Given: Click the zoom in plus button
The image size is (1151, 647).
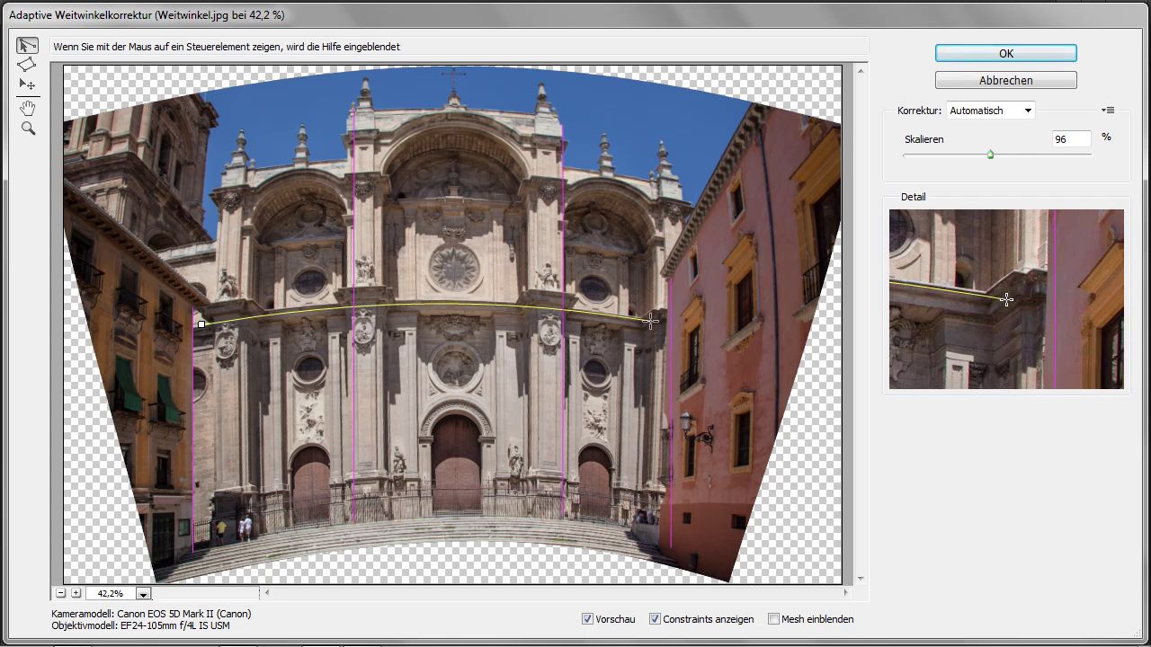Looking at the screenshot, I should point(76,593).
